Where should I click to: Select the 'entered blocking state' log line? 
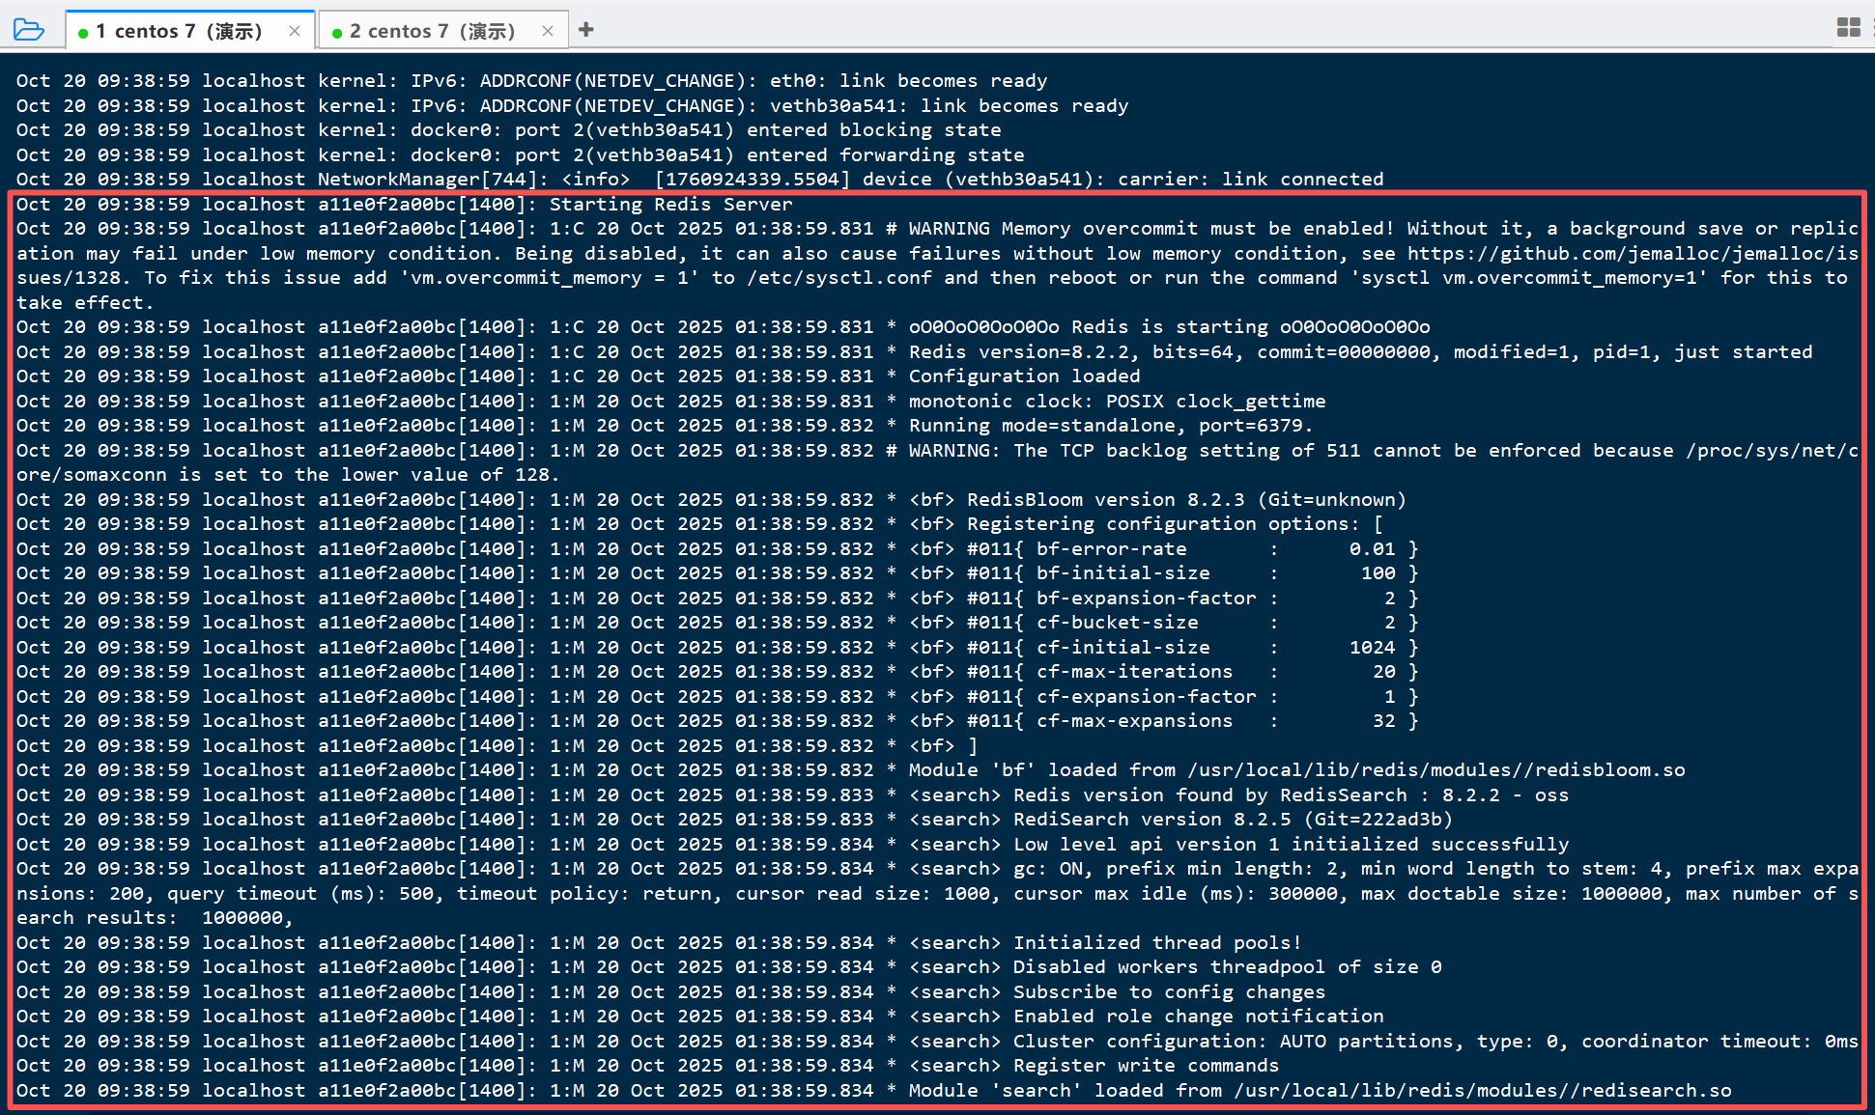pos(508,130)
